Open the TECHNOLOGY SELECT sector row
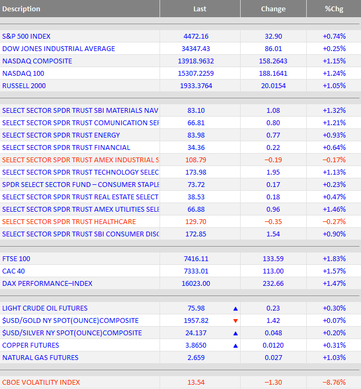 pos(180,172)
